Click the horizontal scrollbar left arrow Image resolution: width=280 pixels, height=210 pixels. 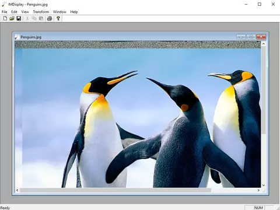click(x=17, y=190)
